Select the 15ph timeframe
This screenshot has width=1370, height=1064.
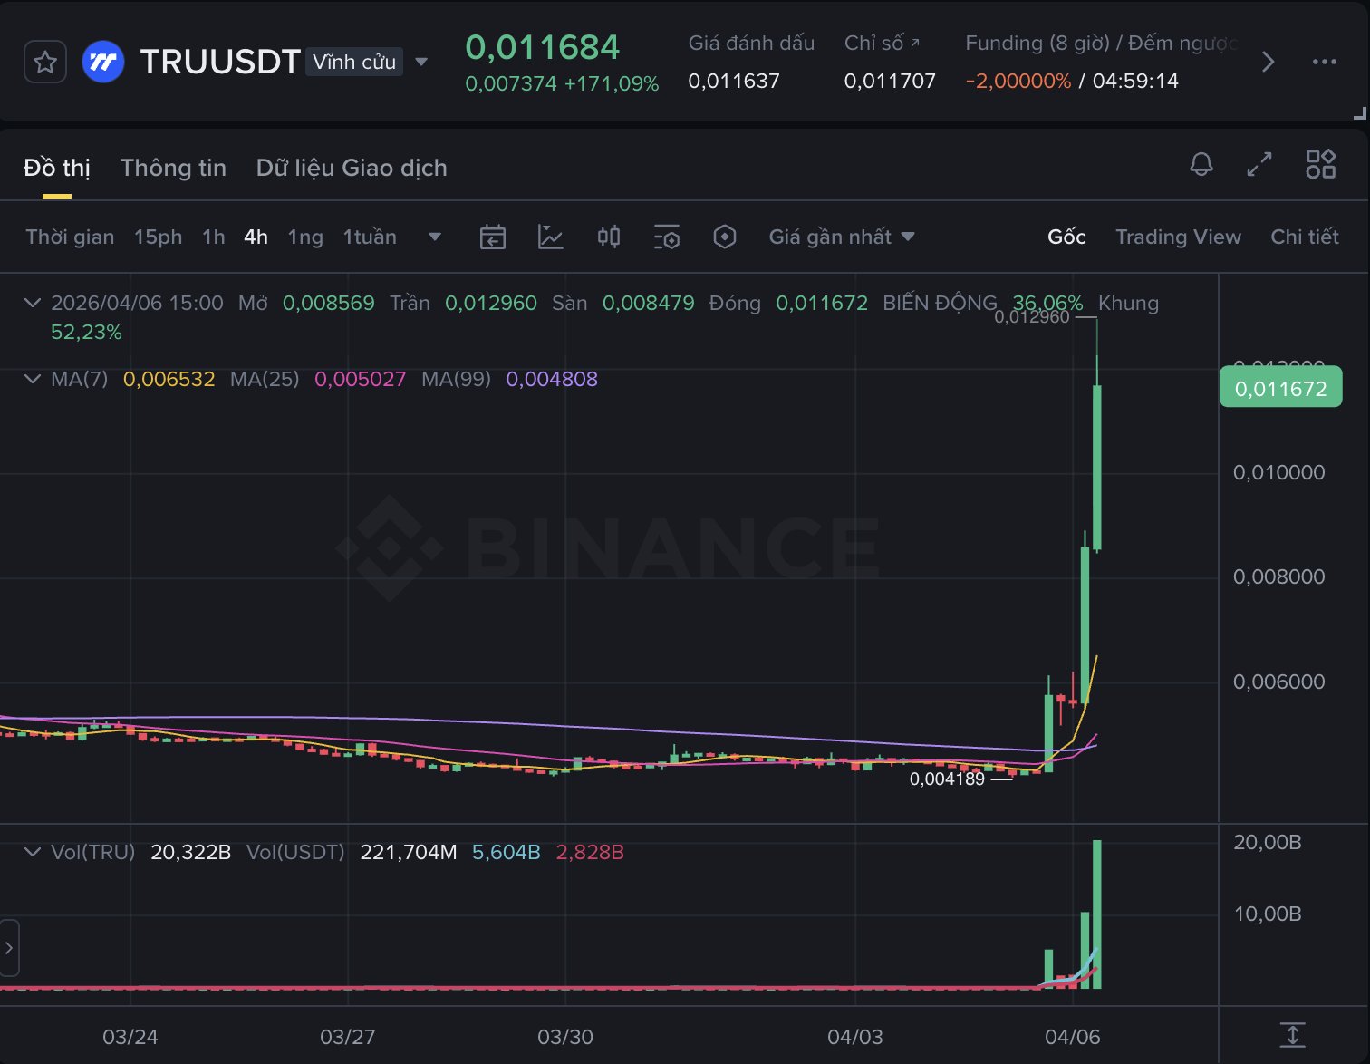click(x=158, y=237)
